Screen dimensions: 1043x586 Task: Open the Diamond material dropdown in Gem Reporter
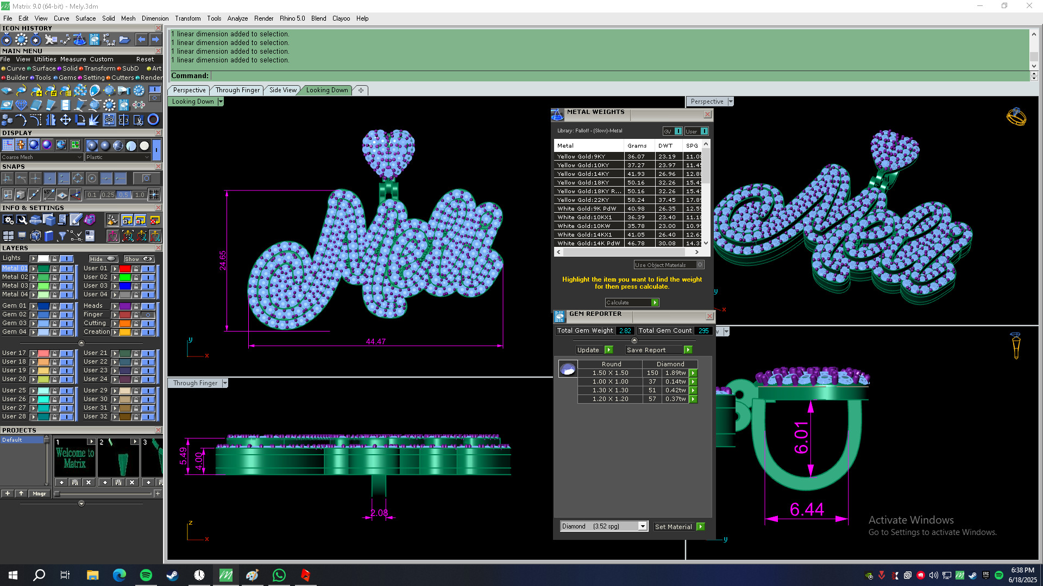(x=643, y=526)
